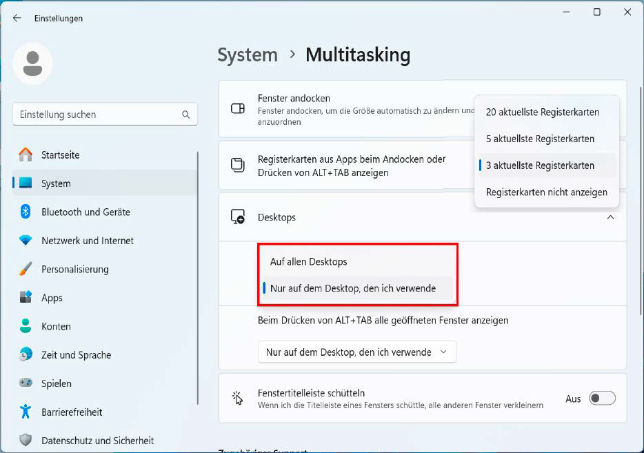Open Konten settings page

pos(105,326)
